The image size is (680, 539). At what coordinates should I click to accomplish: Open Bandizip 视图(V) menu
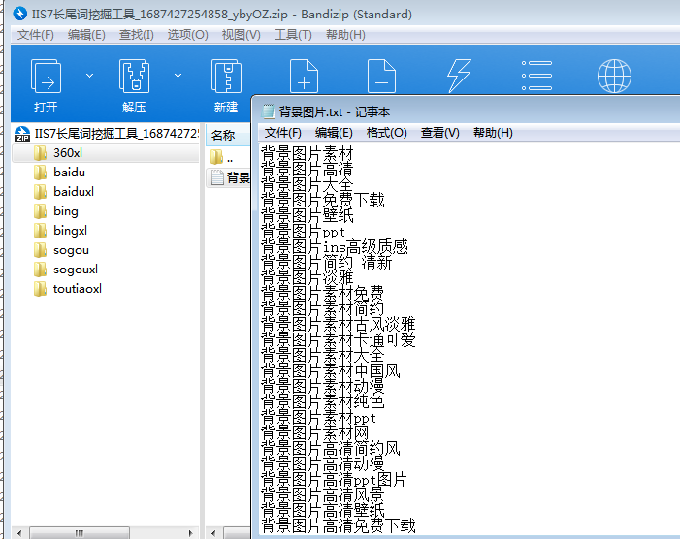(242, 35)
